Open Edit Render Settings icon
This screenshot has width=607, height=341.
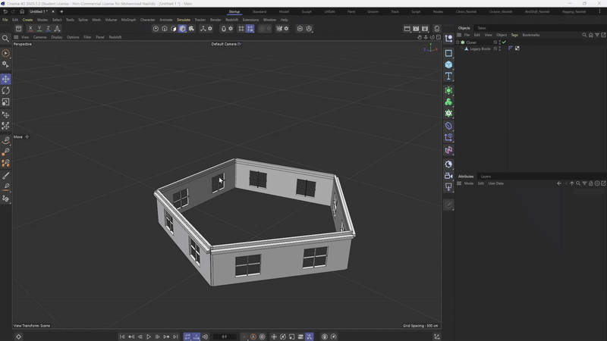tap(425, 28)
